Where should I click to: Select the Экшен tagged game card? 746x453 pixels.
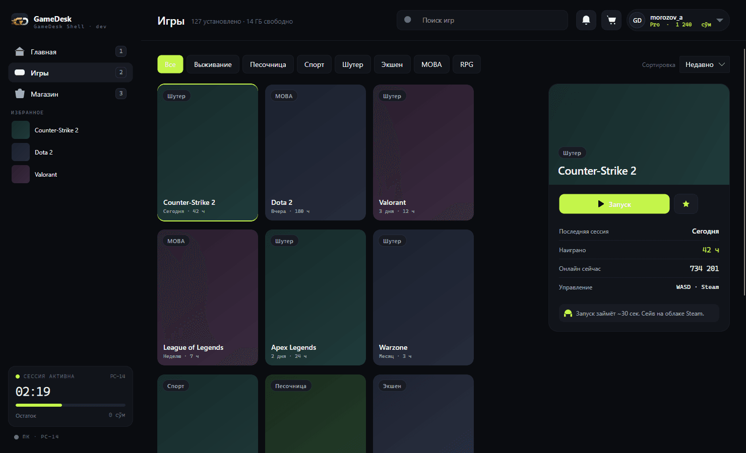tap(423, 414)
